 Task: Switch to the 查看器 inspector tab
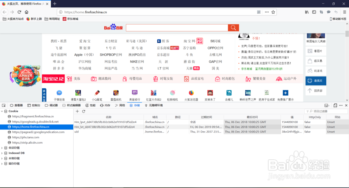16,106
